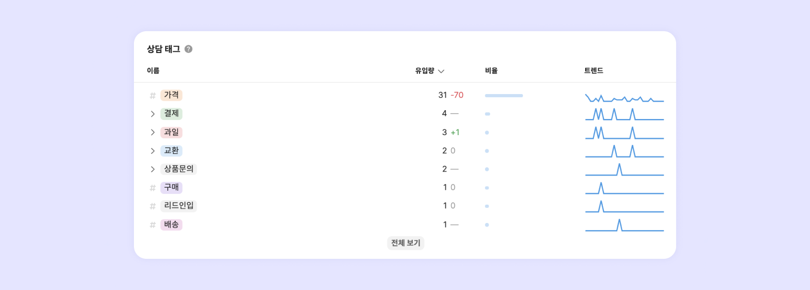810x290 pixels.
Task: Click the 결제 trend sparkline chart
Action: (x=624, y=114)
